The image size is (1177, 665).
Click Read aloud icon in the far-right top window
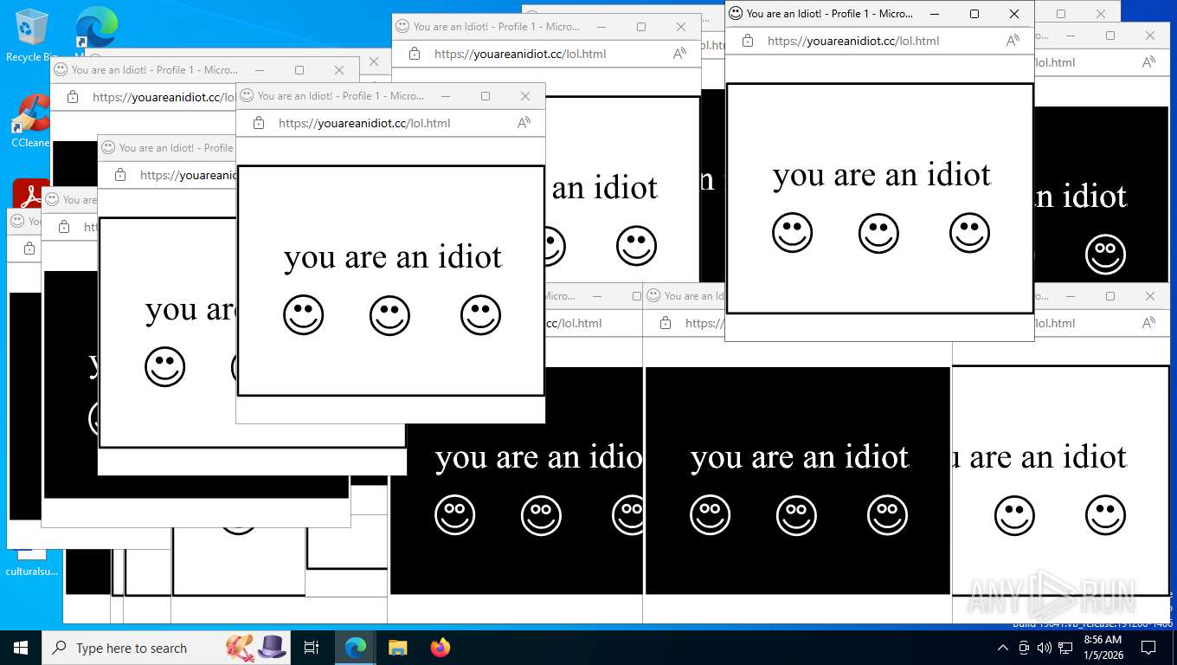pos(1148,62)
